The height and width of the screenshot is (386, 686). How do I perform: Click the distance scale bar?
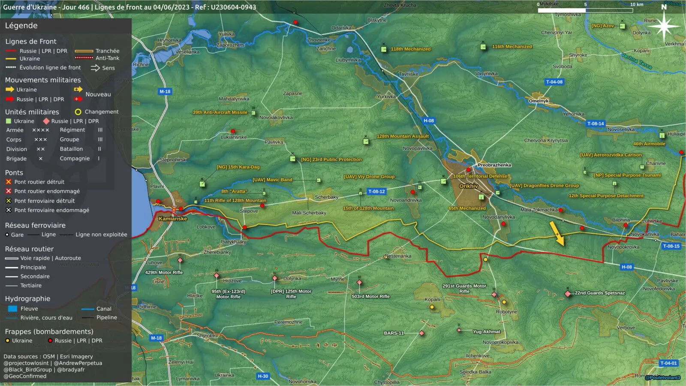585,10
